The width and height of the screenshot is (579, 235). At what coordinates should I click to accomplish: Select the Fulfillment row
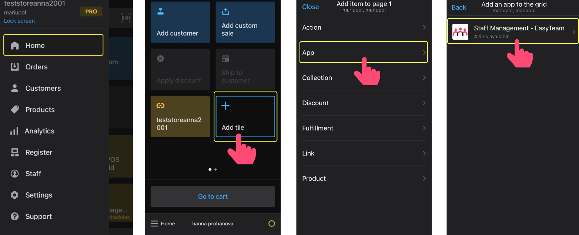[x=364, y=128]
